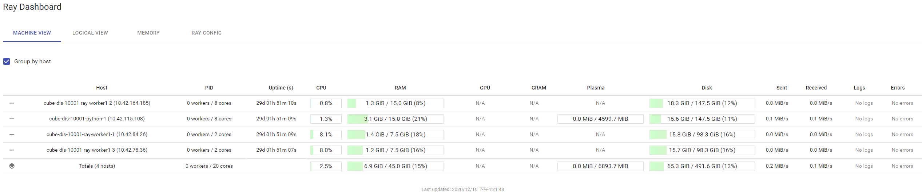Viewport: 922px width, 195px height.
Task: Open the Ray Config tab
Action: pyautogui.click(x=207, y=33)
